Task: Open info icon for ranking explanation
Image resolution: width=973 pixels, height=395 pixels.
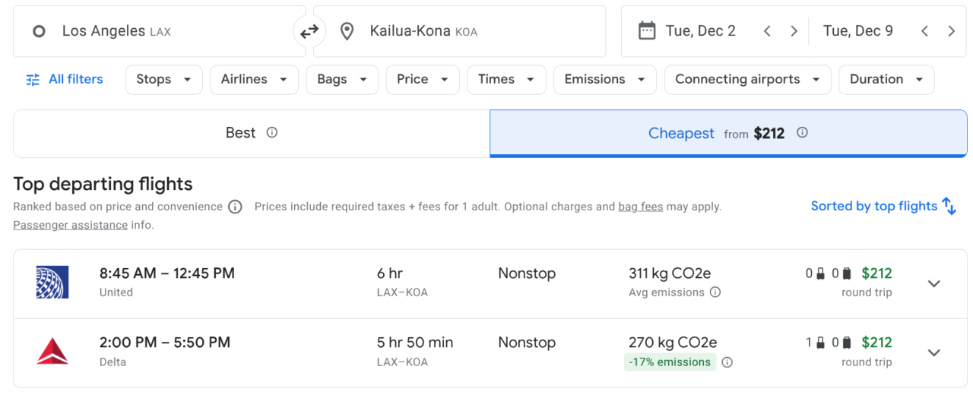Action: [235, 207]
